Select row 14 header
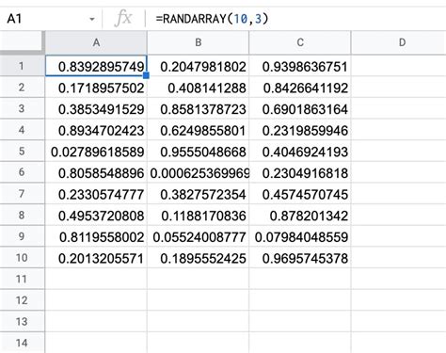The image size is (446, 353). point(22,343)
